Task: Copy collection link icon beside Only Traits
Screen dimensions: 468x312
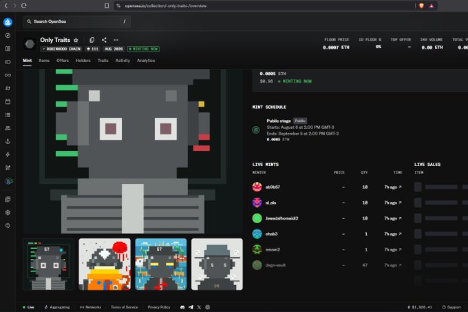Action: click(92, 40)
